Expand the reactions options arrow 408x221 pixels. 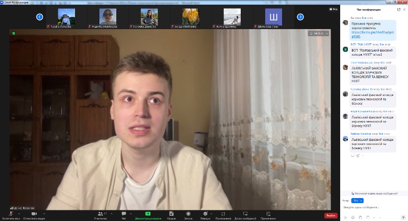point(212,214)
